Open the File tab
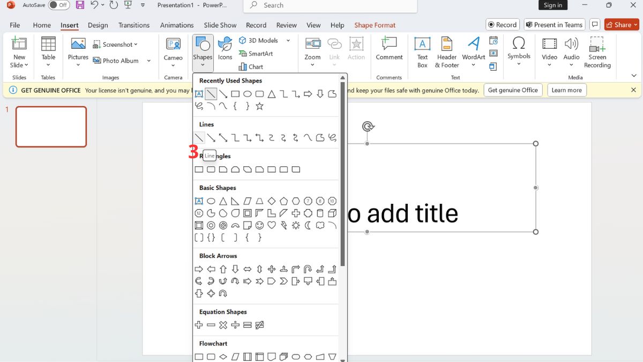 pos(15,25)
